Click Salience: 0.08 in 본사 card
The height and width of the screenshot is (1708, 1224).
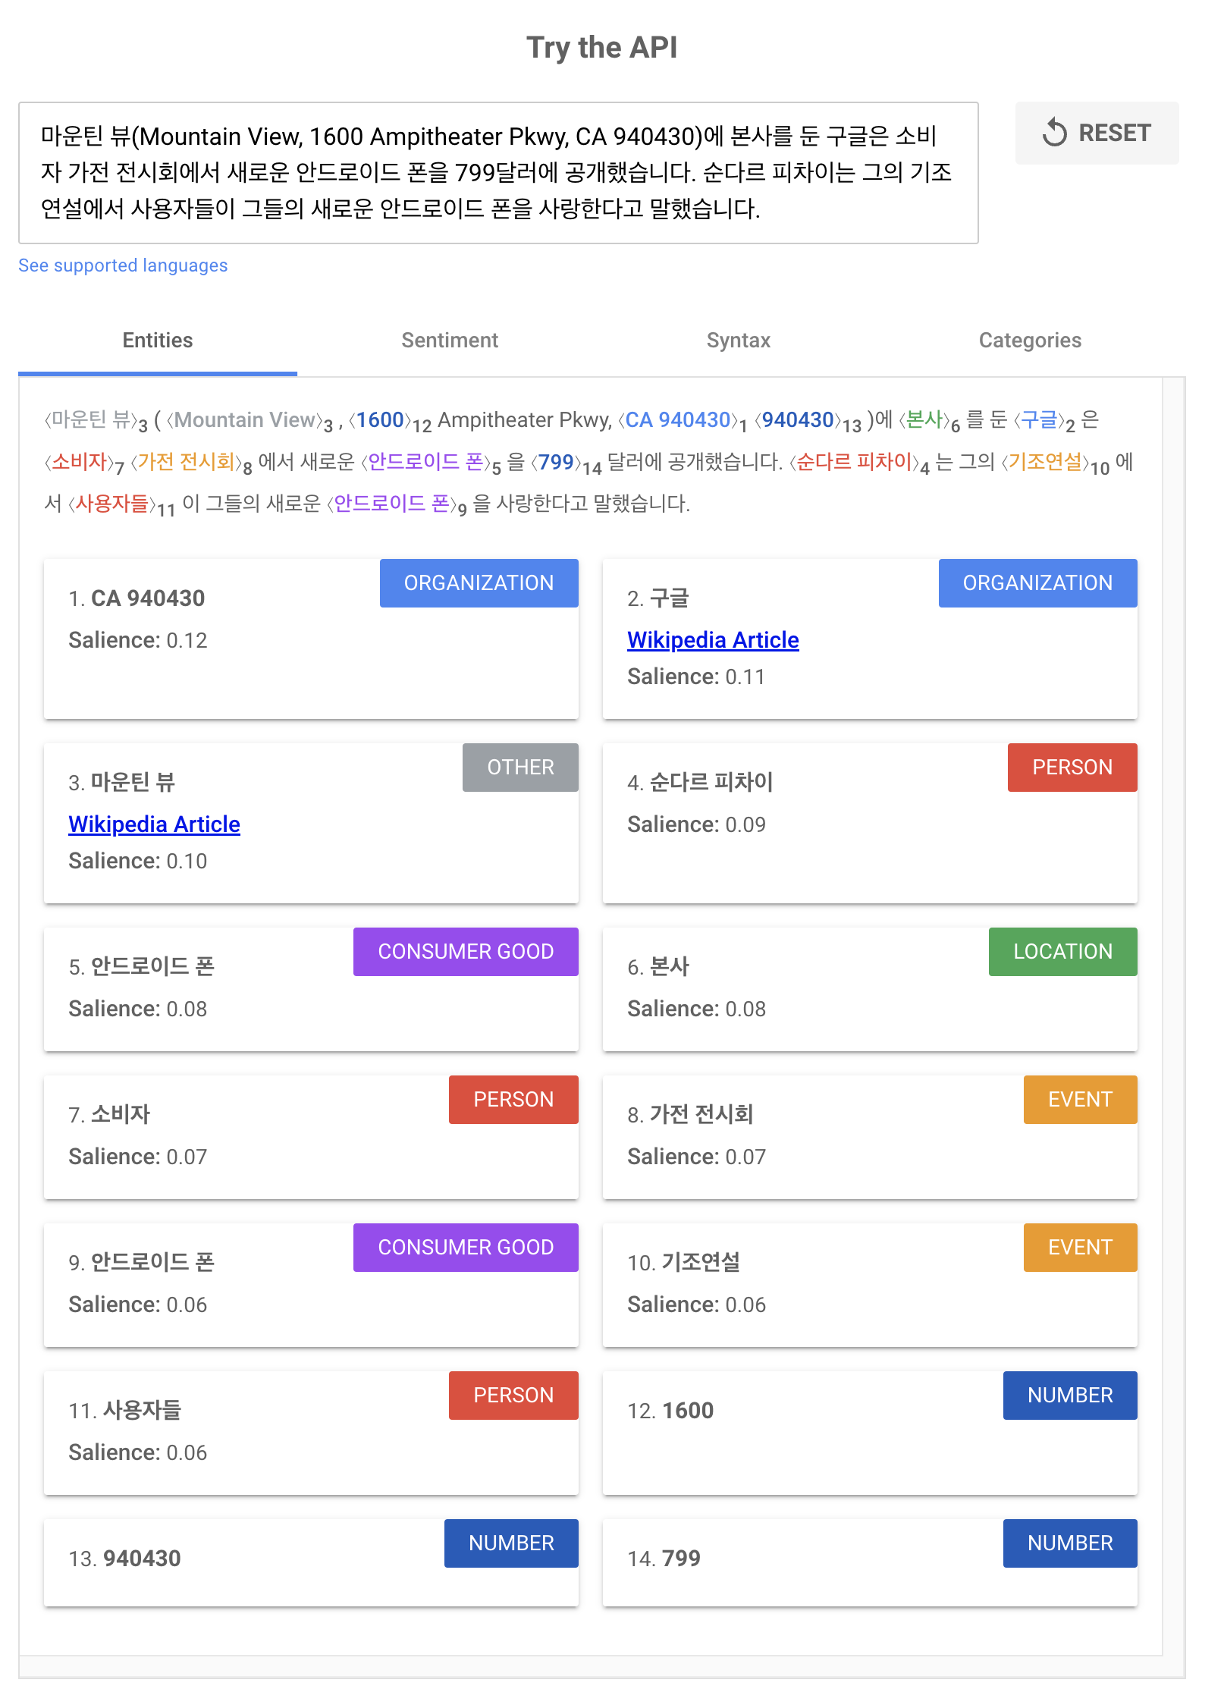pos(696,1009)
